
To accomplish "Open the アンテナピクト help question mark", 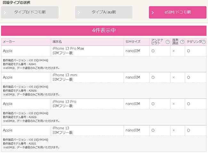I will (x=168, y=42).
